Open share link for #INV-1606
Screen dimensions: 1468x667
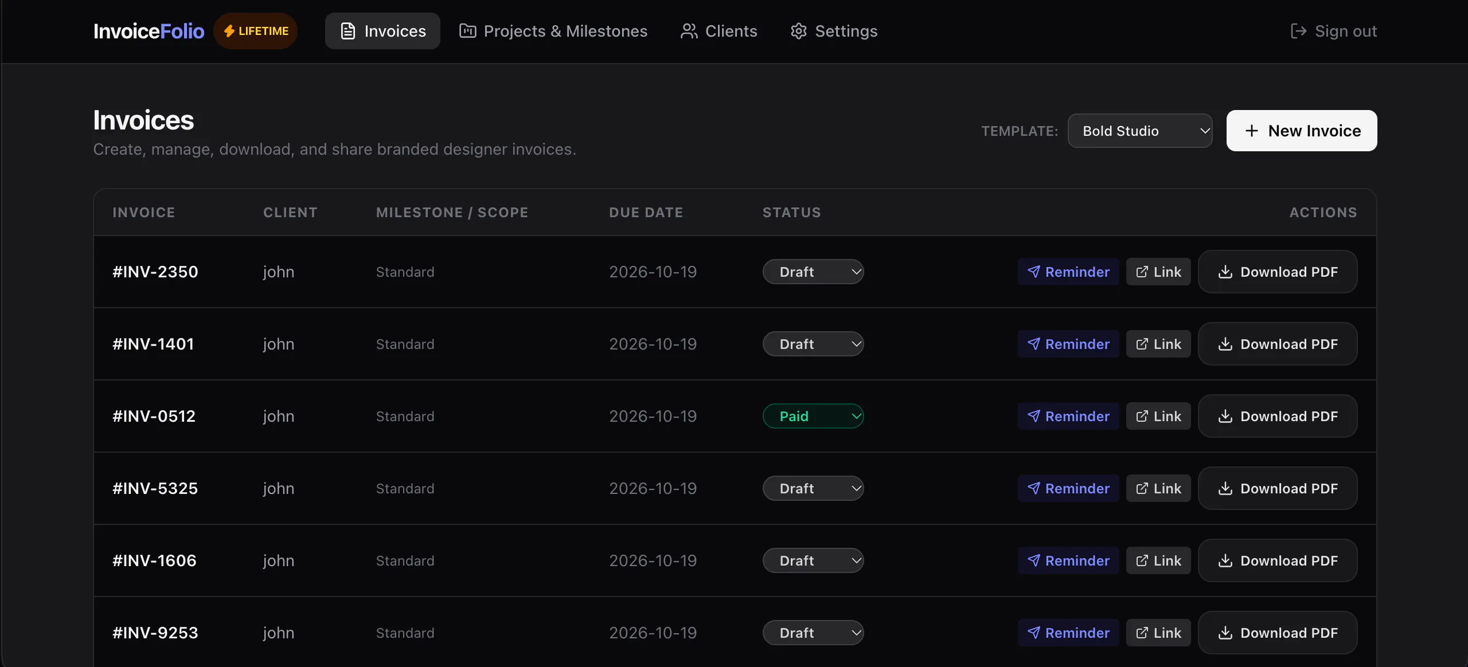point(1158,560)
